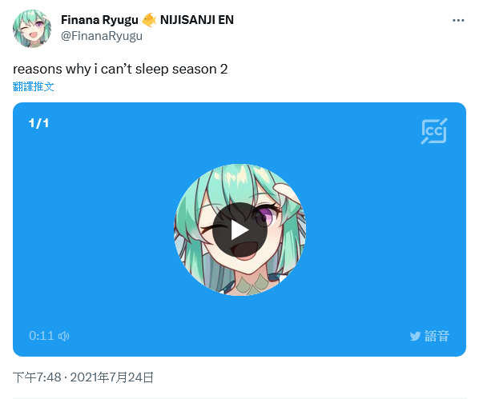Screen dimensions: 479x399
Task: Open the tweet's three-dot more options menu
Action: pos(458,21)
